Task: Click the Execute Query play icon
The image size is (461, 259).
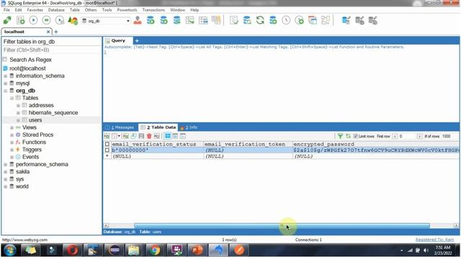Action: click(x=34, y=20)
